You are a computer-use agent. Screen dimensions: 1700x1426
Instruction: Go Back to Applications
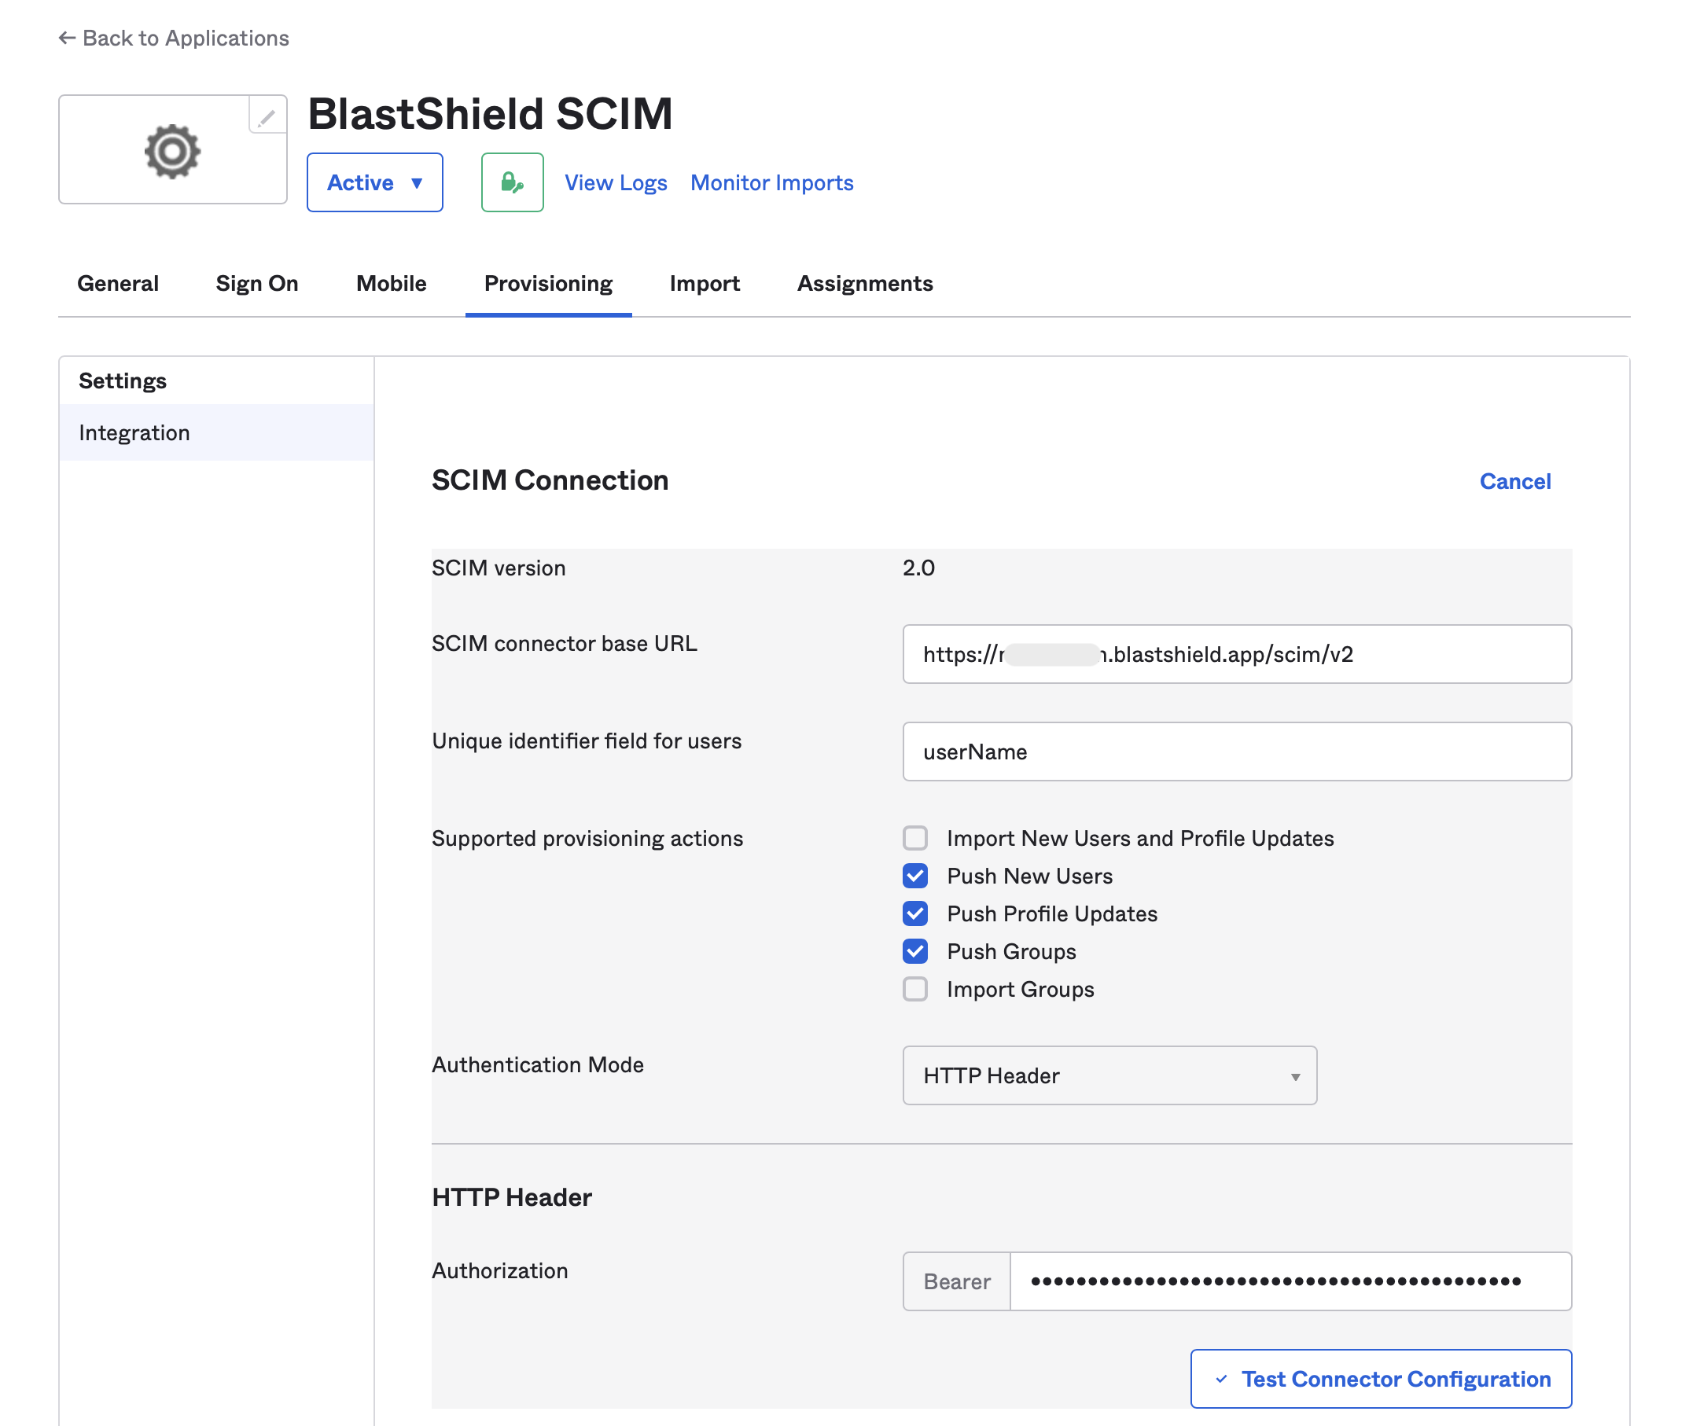click(173, 38)
